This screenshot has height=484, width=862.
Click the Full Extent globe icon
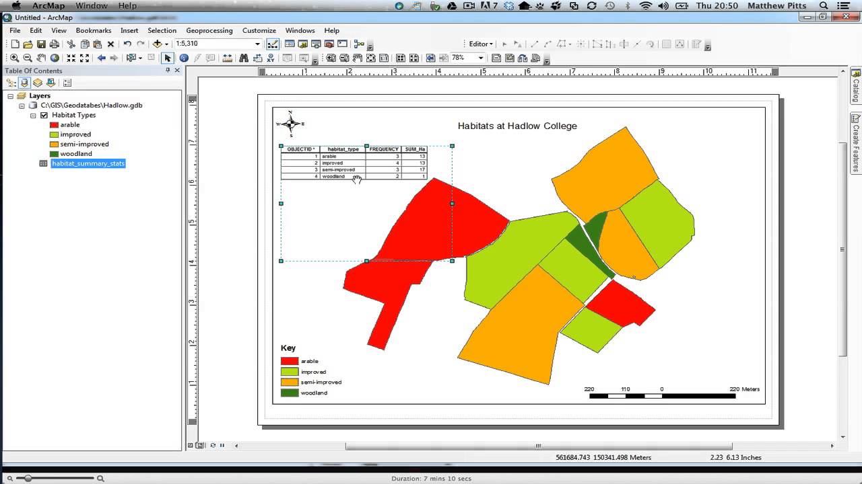point(55,58)
